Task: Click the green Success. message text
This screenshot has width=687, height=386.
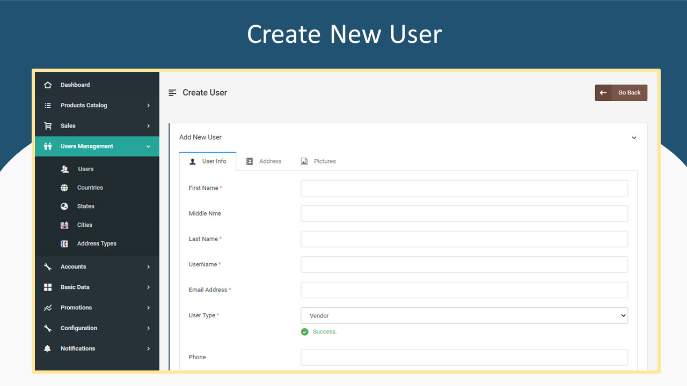Action: (325, 332)
